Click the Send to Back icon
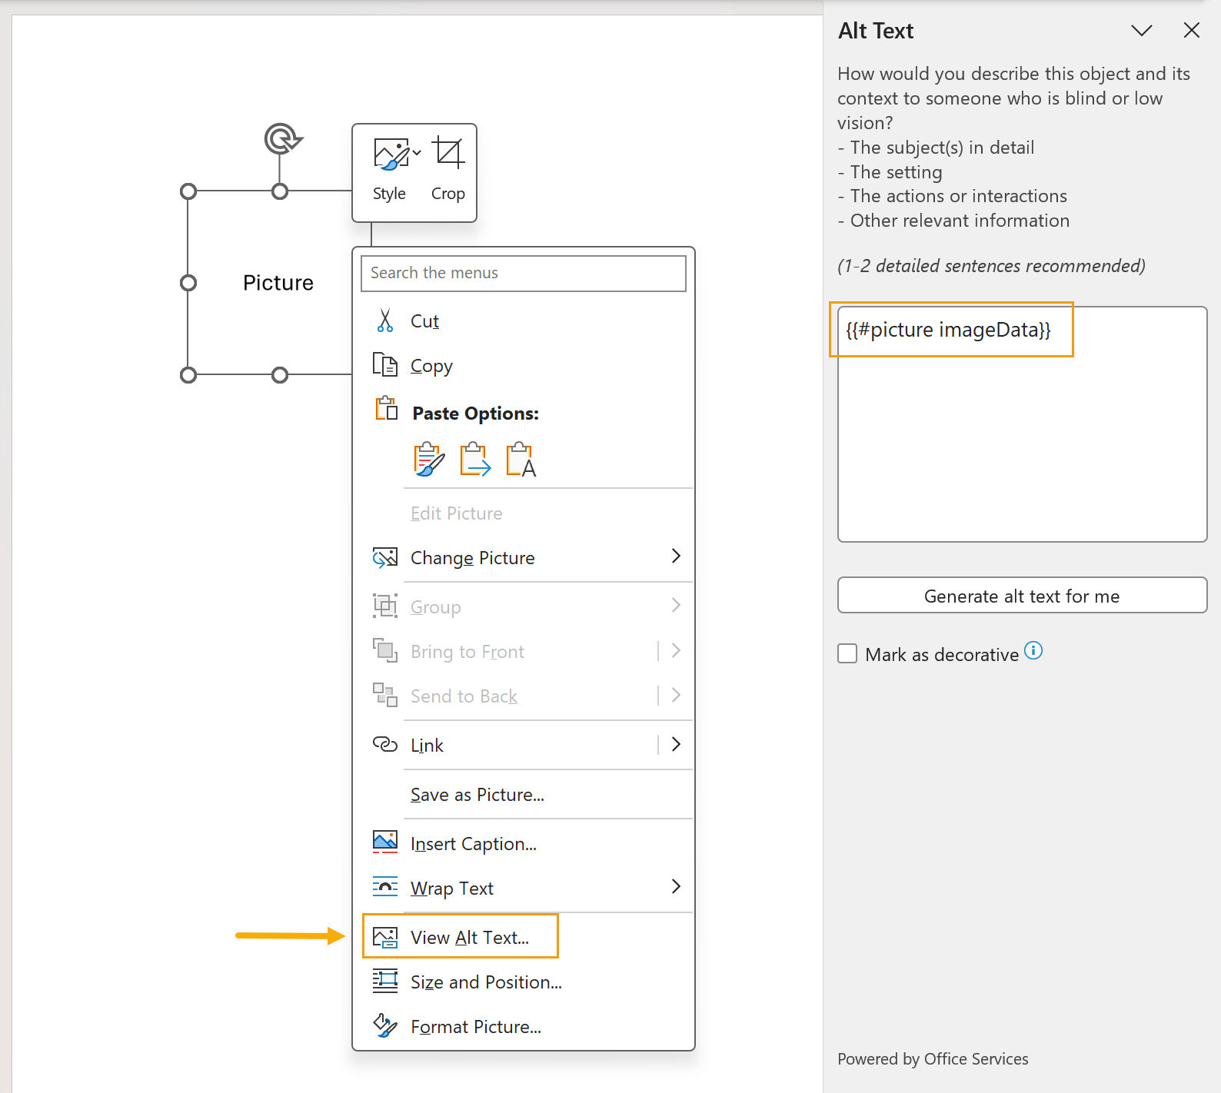Screen dimensions: 1221x1093 [385, 695]
